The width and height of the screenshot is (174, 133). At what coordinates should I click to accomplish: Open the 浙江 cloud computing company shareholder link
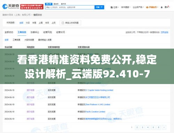tap(97, 97)
